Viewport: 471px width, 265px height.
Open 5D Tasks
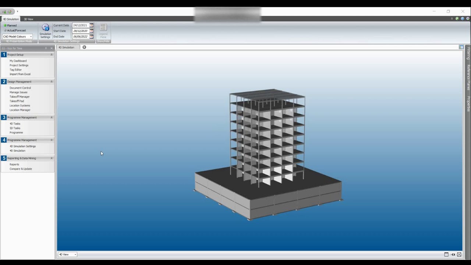click(15, 128)
